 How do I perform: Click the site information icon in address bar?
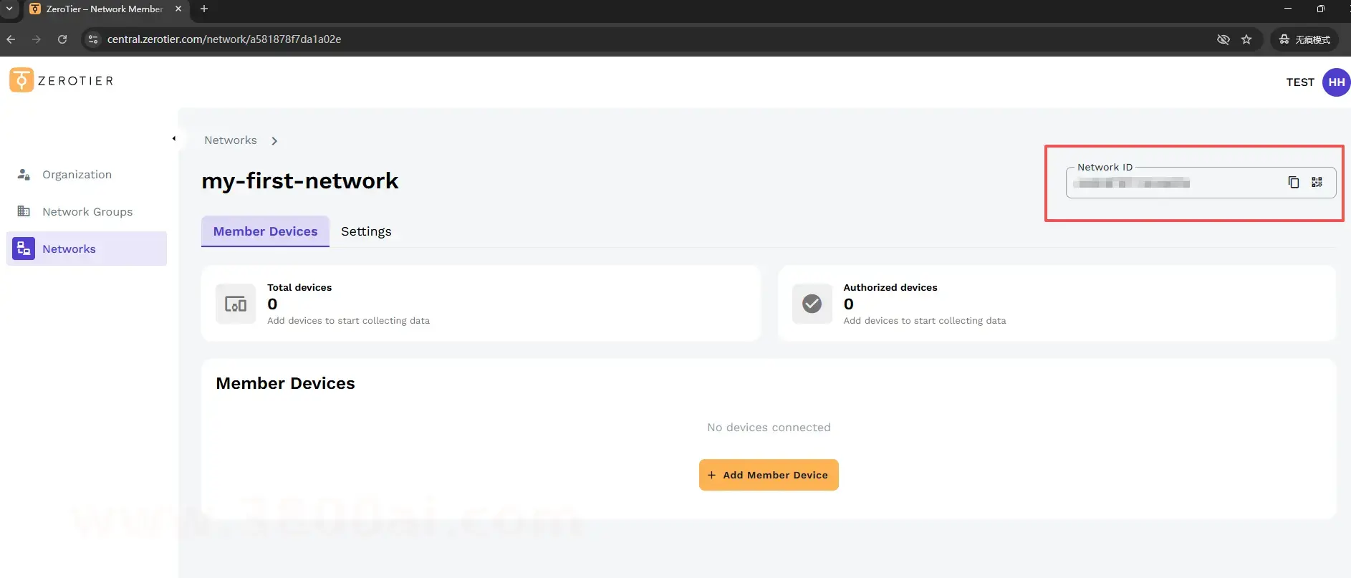point(92,39)
